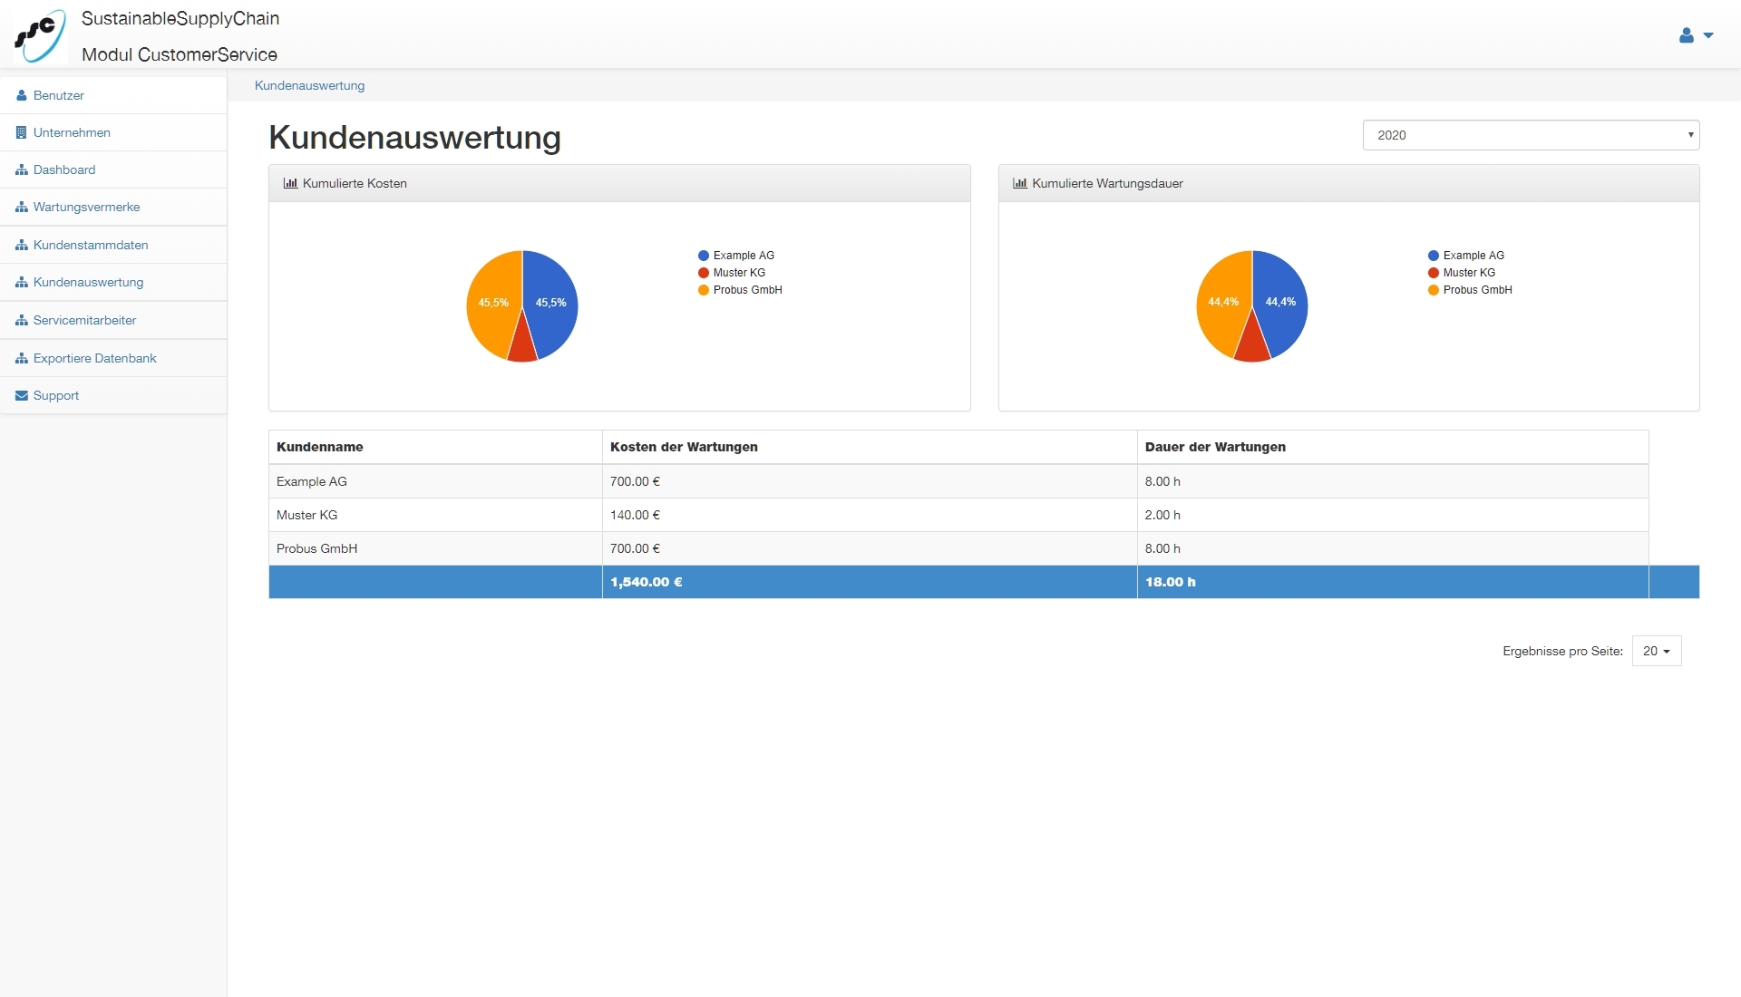Viewport: 1741px width, 997px height.
Task: Go to Kundenstammdaten menu item
Action: pos(91,245)
